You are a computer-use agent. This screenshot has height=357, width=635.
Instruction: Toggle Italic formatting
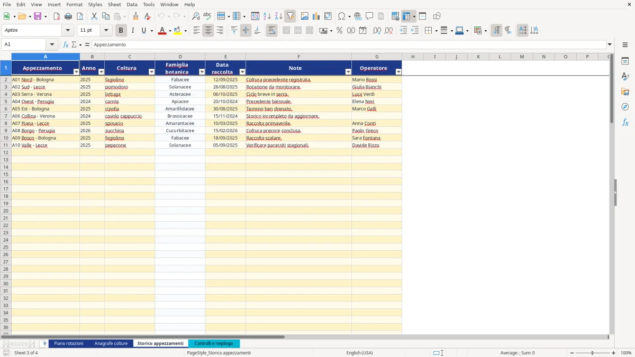[133, 31]
